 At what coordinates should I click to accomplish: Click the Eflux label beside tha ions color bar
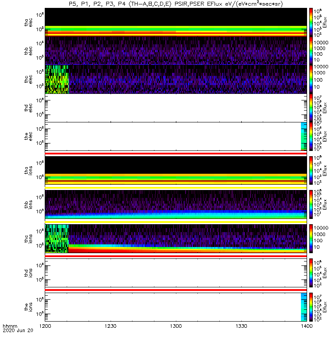(x=325, y=171)
